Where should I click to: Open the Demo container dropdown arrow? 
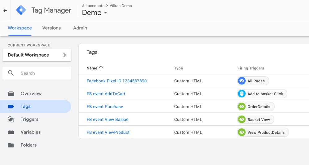click(x=105, y=13)
